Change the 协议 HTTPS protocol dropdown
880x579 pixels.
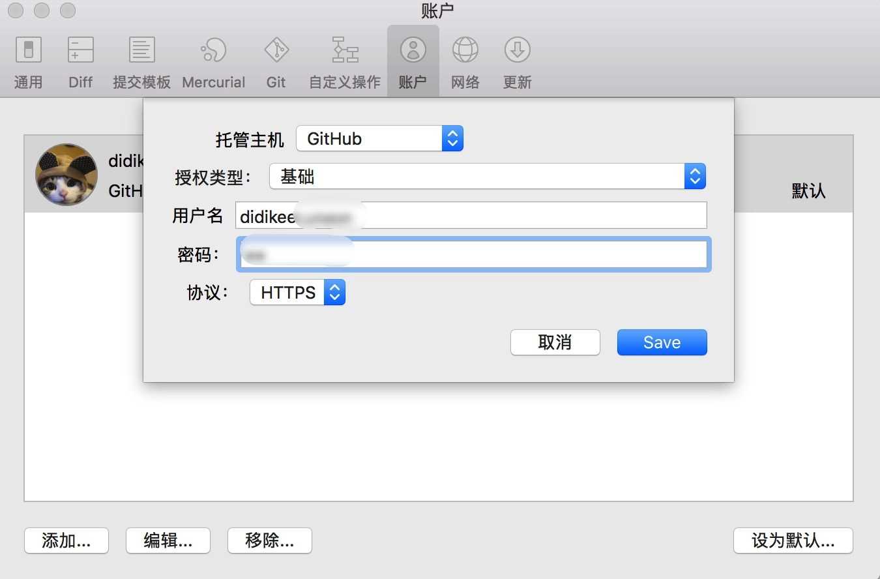pos(297,293)
